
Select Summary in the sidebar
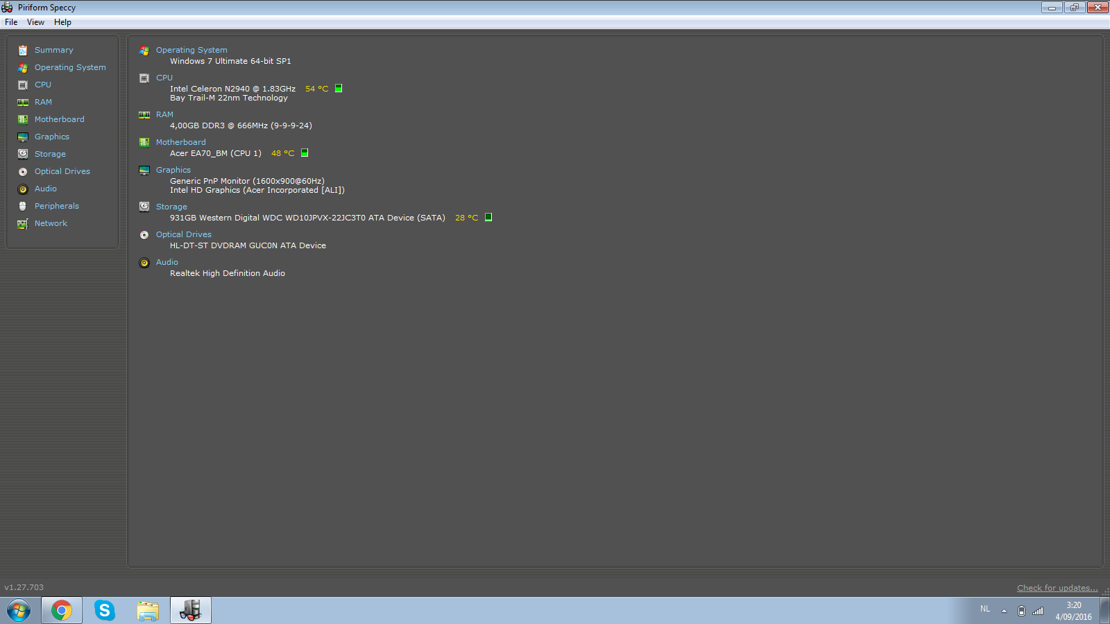click(54, 50)
